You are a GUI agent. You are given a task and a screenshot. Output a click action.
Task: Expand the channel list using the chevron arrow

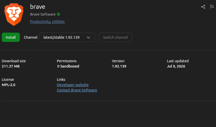88,37
